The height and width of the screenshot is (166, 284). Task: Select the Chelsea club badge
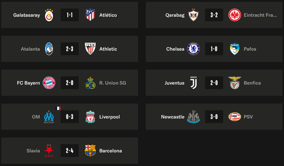193,49
